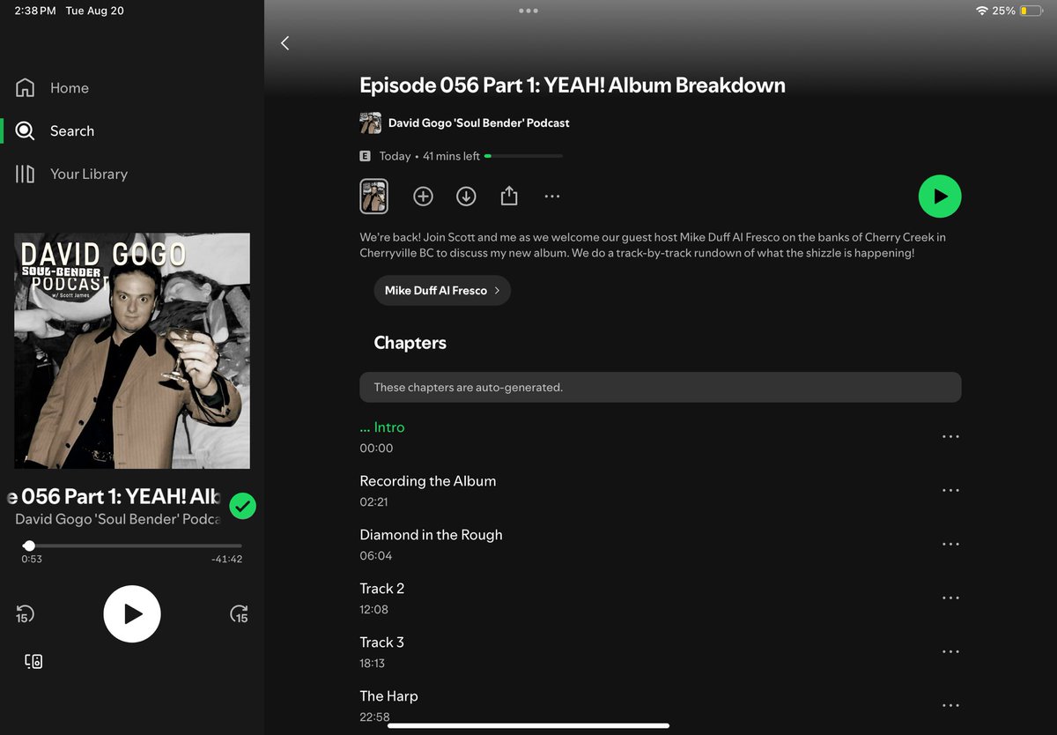Tap the small podcast avatar beside the show name

point(371,123)
